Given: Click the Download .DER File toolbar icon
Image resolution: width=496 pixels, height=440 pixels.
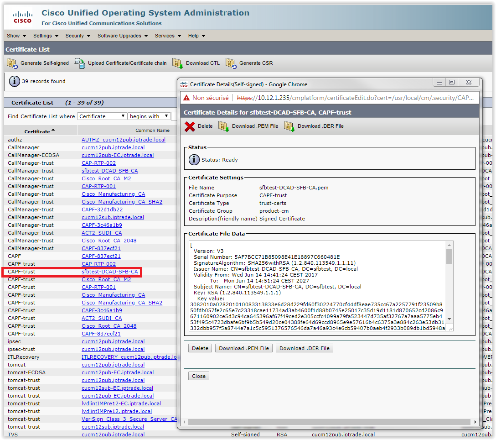Looking at the screenshot, I should point(289,126).
